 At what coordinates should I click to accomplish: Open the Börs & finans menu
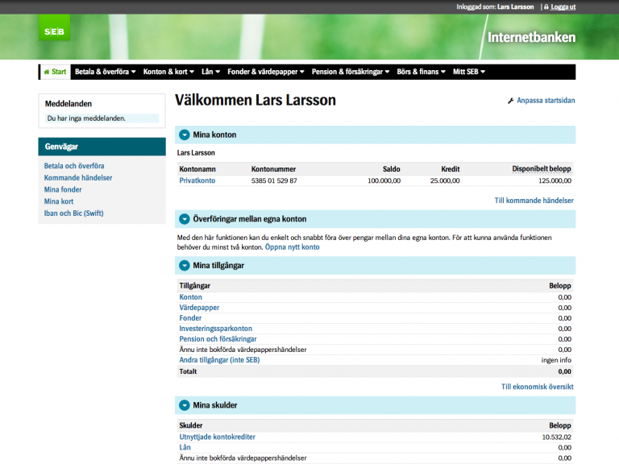point(422,72)
